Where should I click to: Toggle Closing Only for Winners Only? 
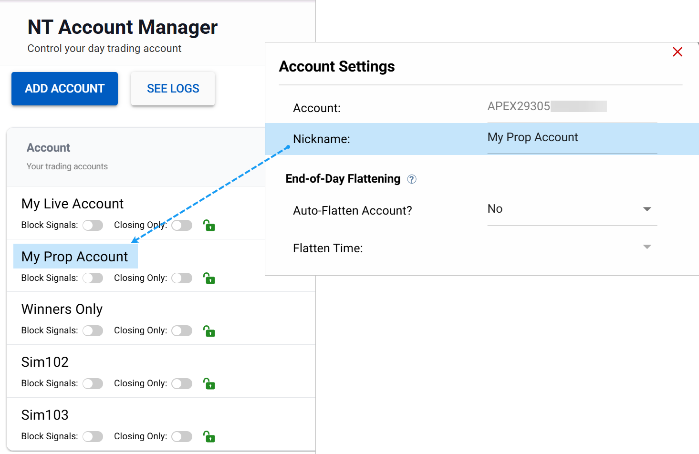point(182,330)
